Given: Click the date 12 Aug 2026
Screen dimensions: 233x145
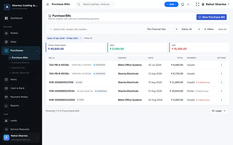Looking at the screenshot, I should click(155, 74).
